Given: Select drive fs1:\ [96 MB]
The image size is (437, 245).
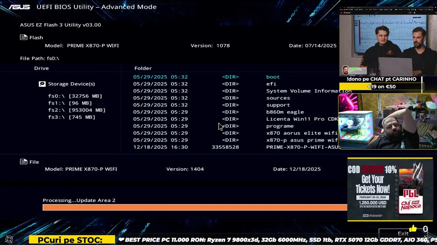Looking at the screenshot, I should tap(70, 103).
